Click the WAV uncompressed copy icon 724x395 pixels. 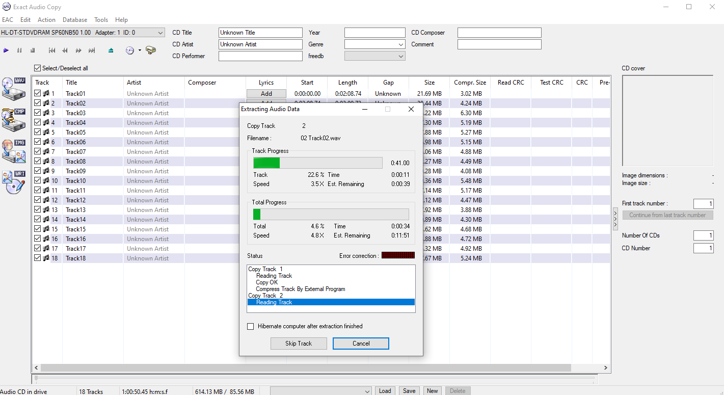tap(14, 89)
